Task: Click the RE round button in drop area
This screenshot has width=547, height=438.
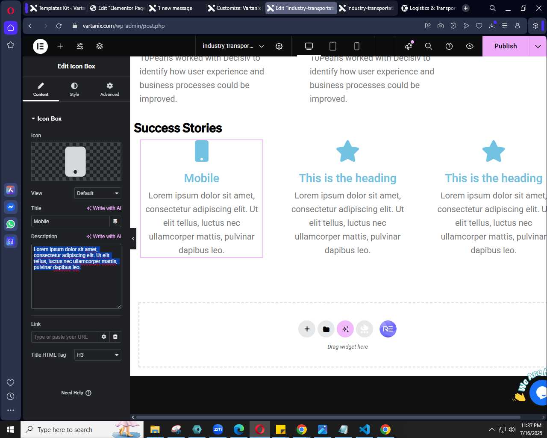Action: click(388, 329)
